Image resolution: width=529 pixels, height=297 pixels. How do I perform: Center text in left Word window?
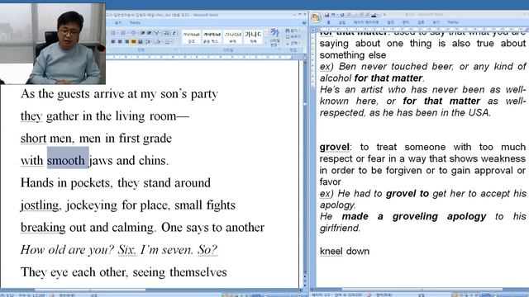tap(119, 41)
